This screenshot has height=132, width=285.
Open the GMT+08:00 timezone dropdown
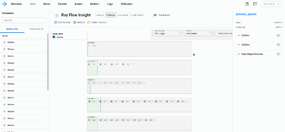pos(272,4)
